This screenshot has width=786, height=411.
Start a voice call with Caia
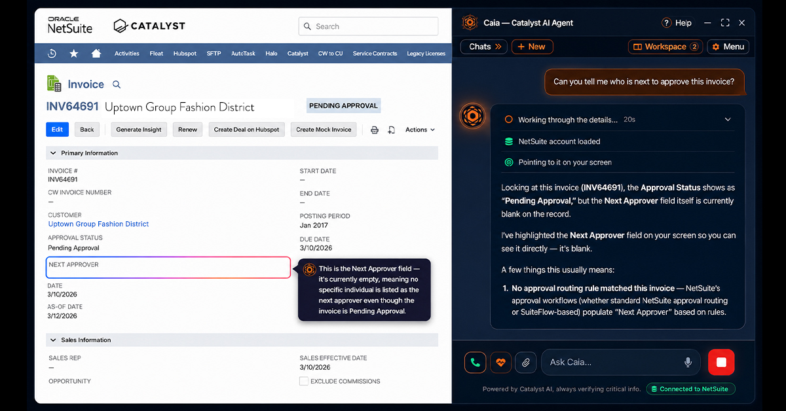[x=476, y=362]
